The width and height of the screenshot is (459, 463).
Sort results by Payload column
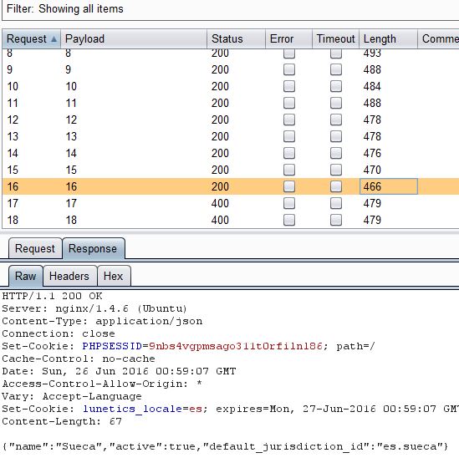pos(134,39)
